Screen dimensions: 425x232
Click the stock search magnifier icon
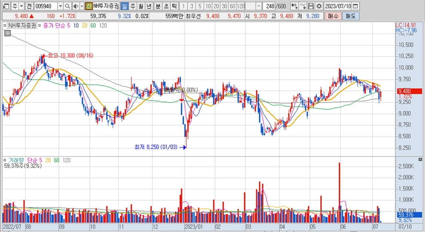[67, 6]
